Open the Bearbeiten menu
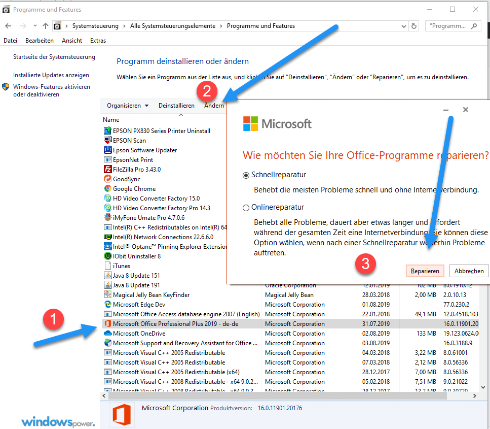Screen dimensions: 490x429 (40, 41)
